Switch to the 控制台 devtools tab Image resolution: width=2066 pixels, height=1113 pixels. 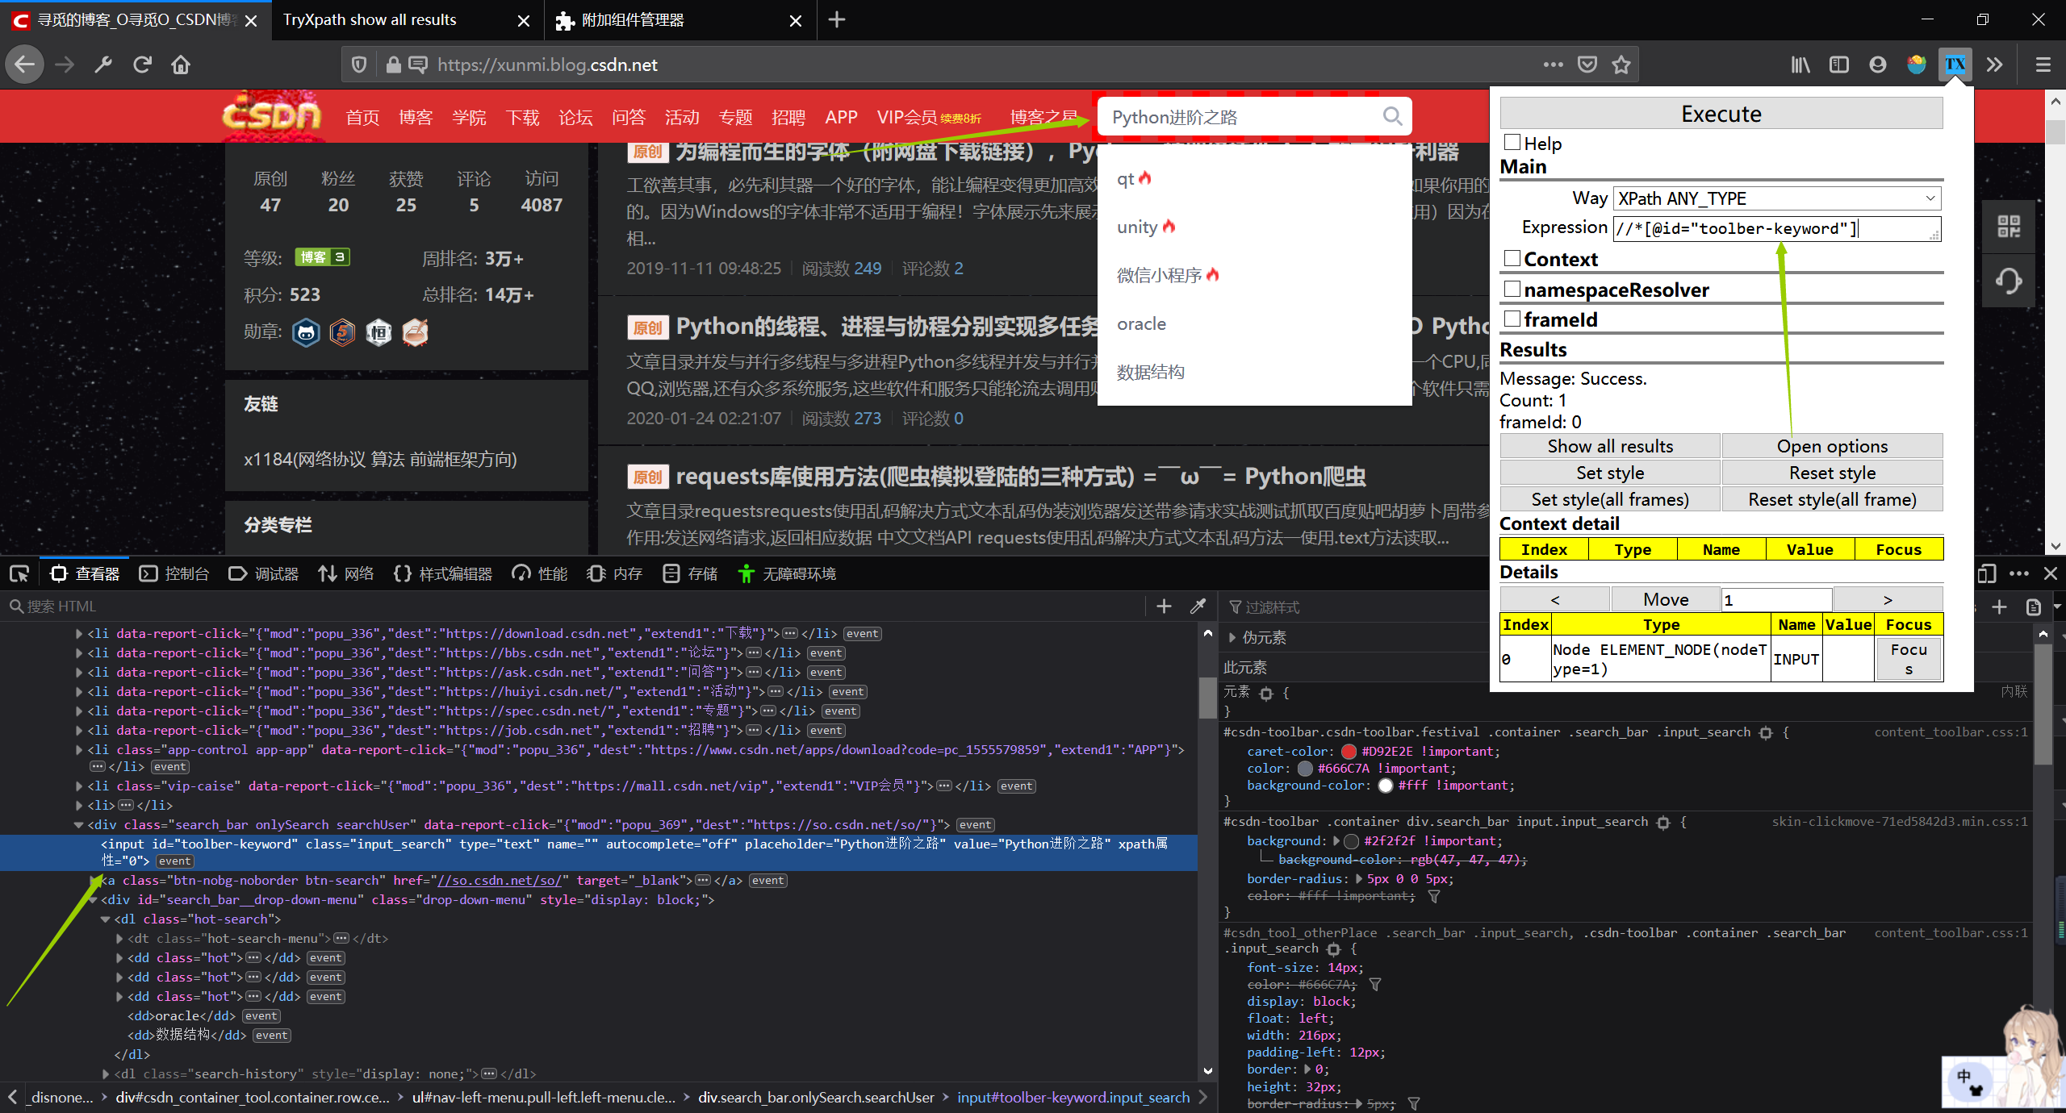(x=174, y=573)
